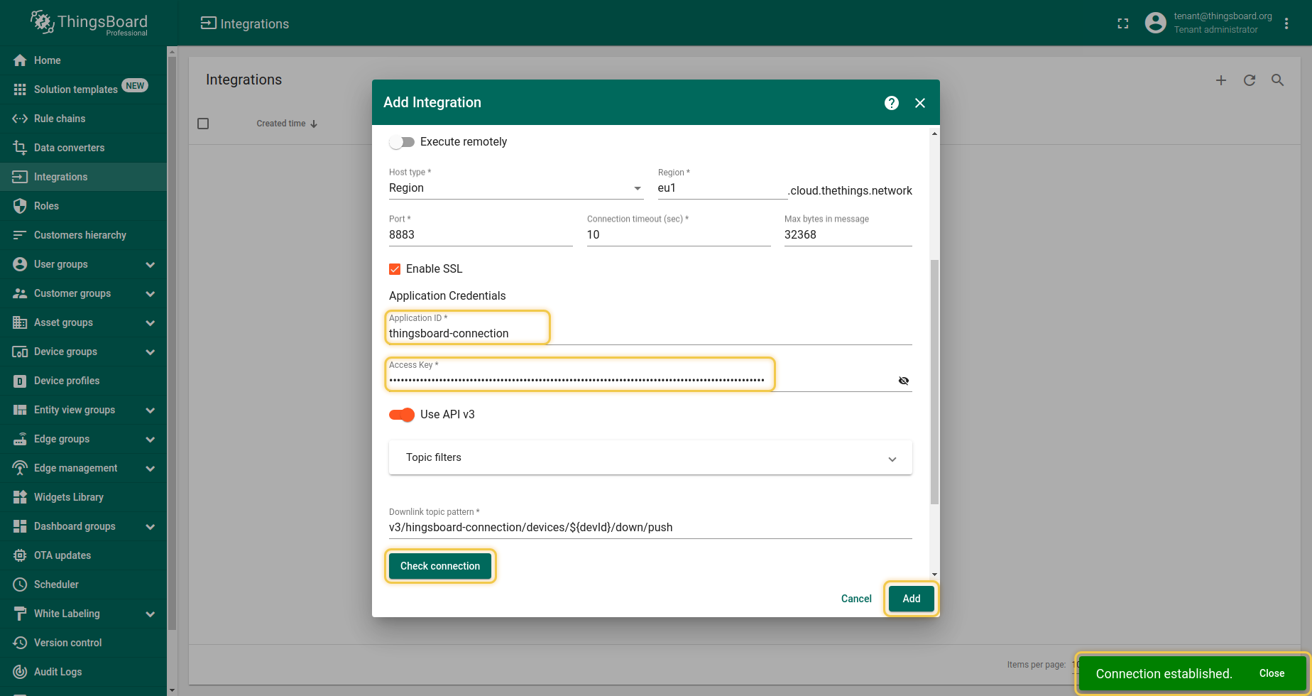Open the user account menu dots
This screenshot has width=1312, height=696.
(1286, 23)
